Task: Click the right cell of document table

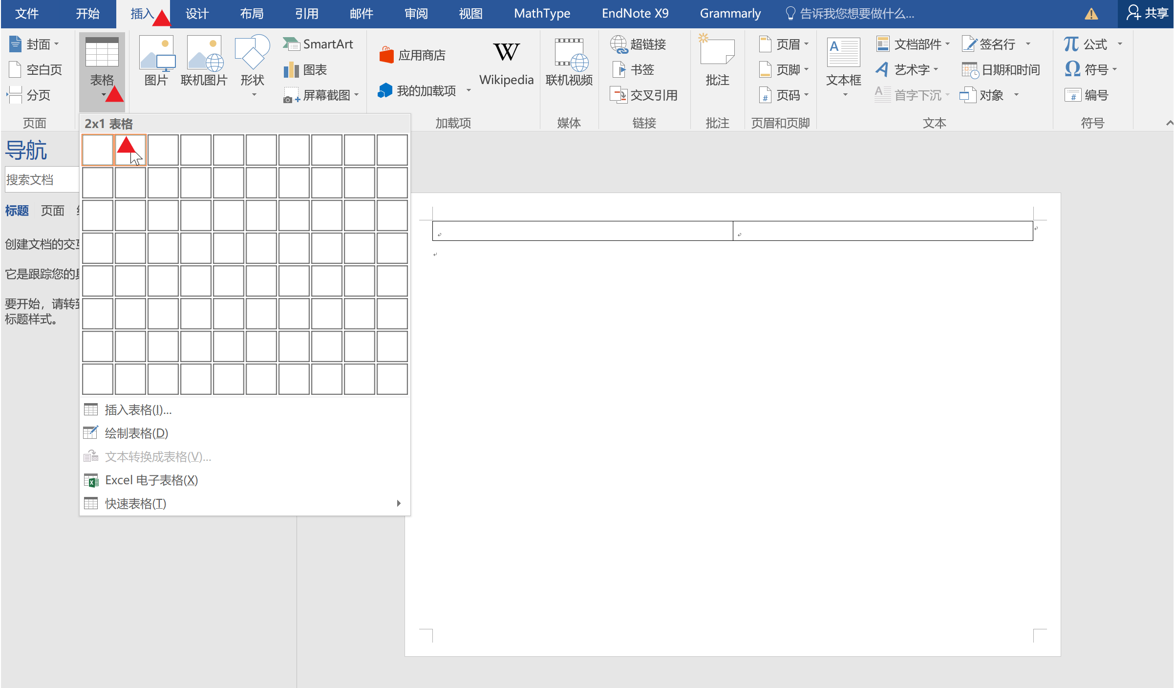Action: (x=883, y=231)
